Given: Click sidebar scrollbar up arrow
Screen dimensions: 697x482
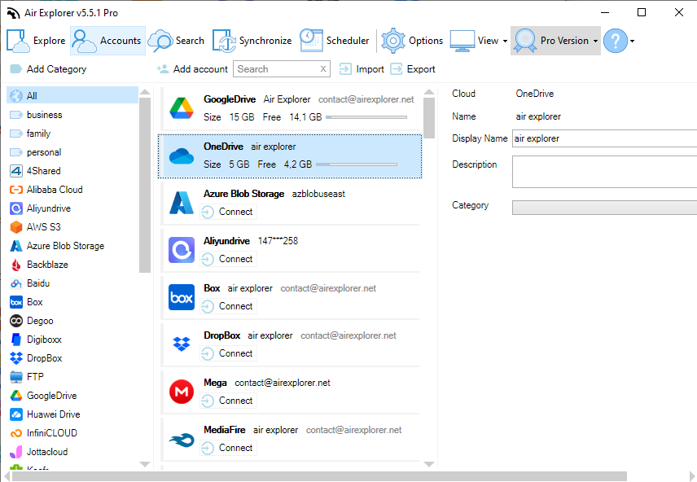Looking at the screenshot, I should click(x=145, y=92).
